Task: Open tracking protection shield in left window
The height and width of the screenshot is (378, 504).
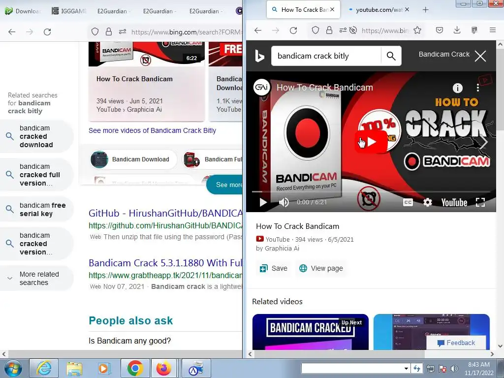Action: click(x=95, y=31)
